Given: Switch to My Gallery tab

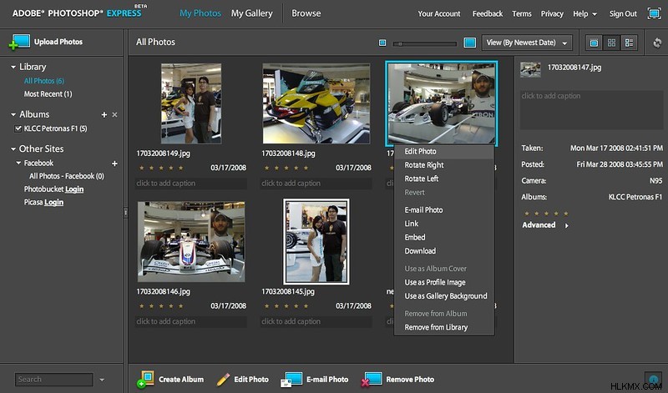Looking at the screenshot, I should 252,13.
